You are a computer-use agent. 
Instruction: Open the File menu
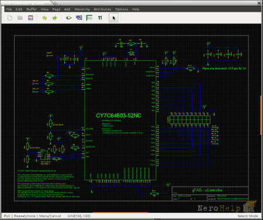(9, 9)
